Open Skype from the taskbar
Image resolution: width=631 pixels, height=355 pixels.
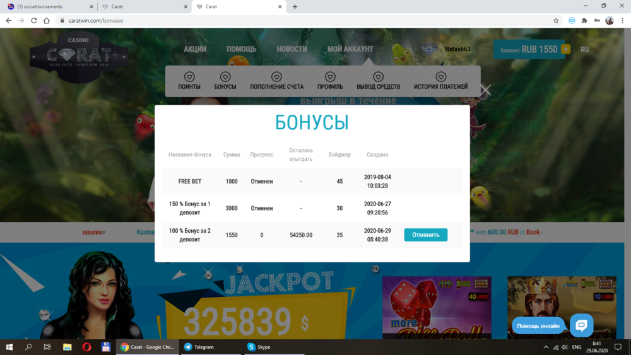[x=274, y=347]
